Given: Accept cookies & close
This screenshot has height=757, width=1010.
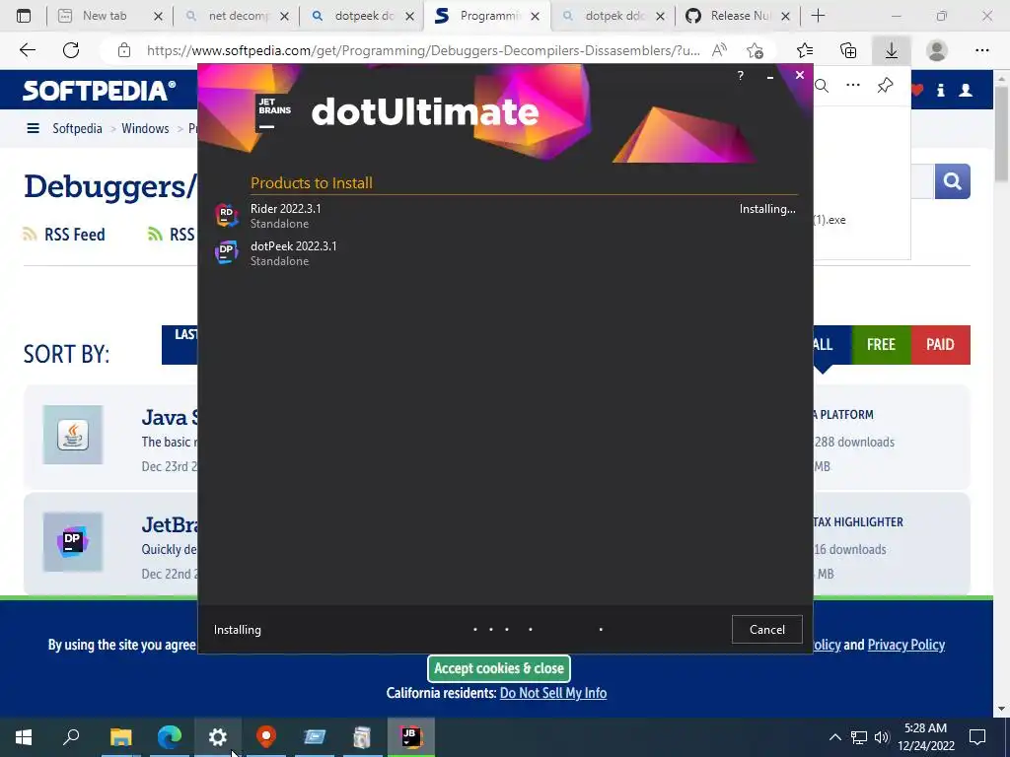Looking at the screenshot, I should (x=499, y=669).
